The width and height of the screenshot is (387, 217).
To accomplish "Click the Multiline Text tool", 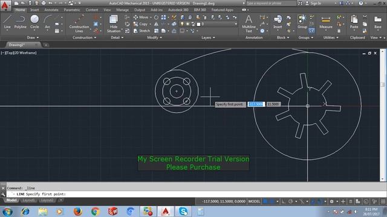I will [249, 24].
